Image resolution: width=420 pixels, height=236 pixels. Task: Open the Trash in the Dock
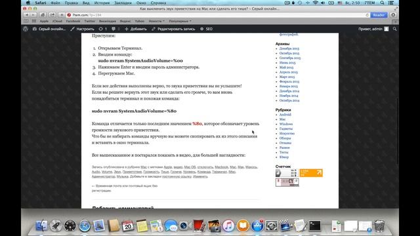coord(379,226)
